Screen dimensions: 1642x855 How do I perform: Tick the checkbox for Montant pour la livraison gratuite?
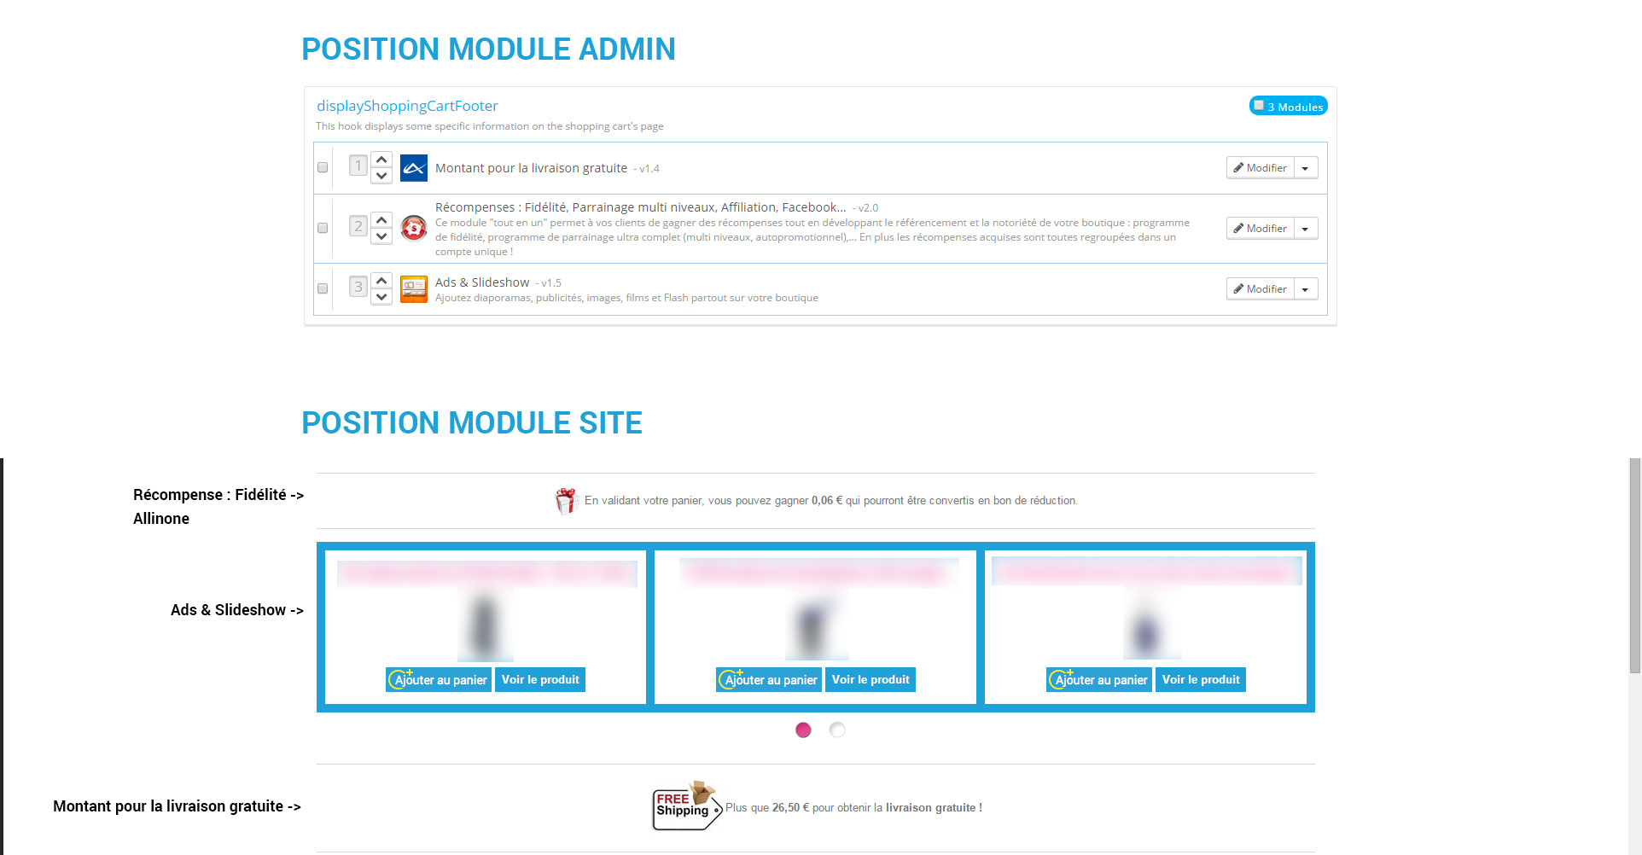tap(323, 167)
